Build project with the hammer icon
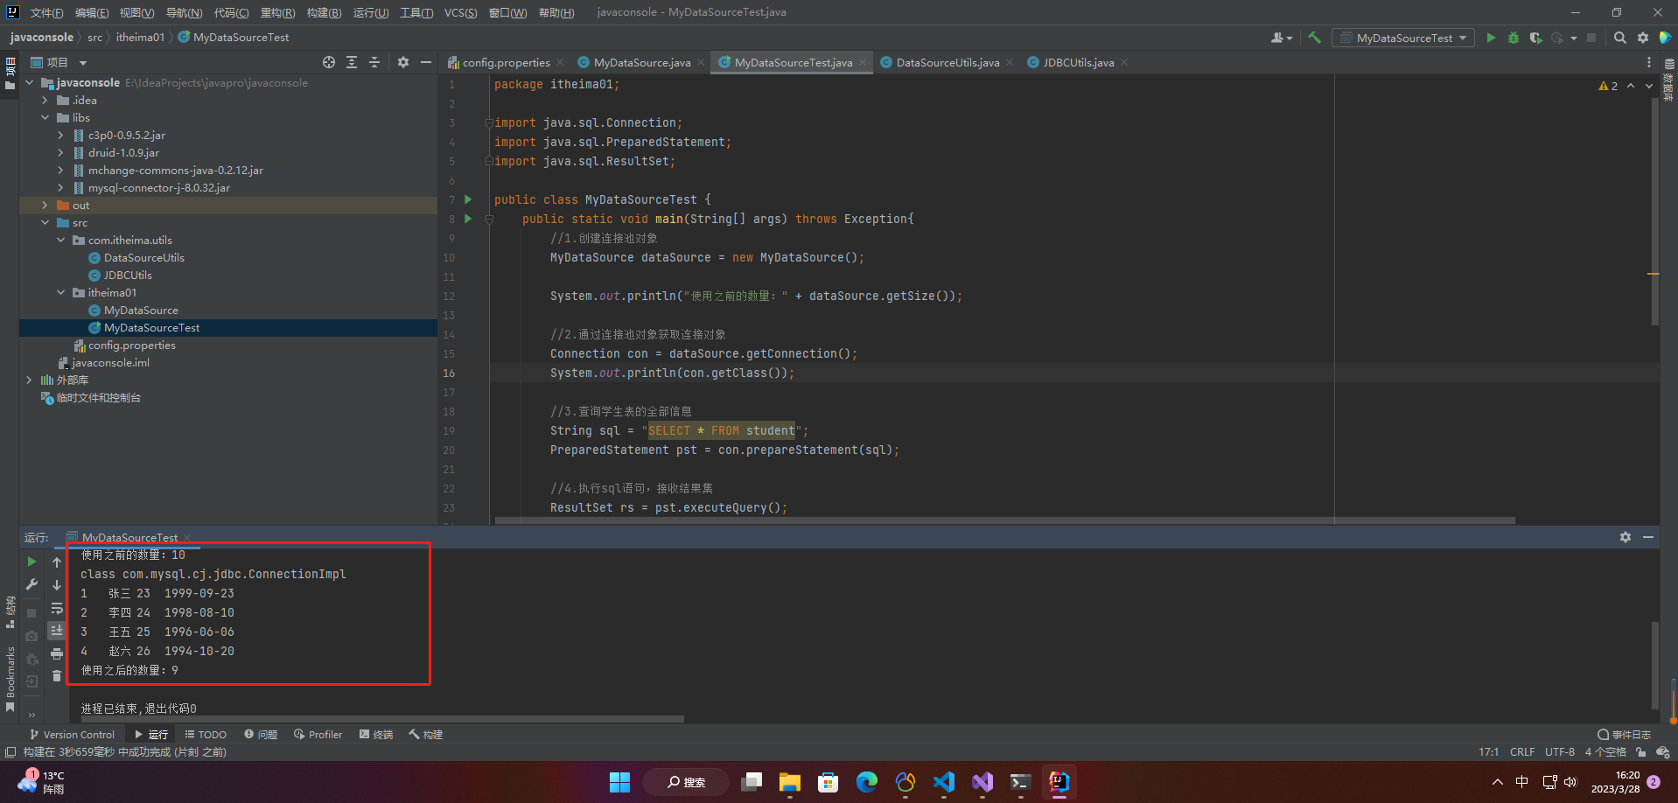This screenshot has width=1678, height=803. 1314,38
